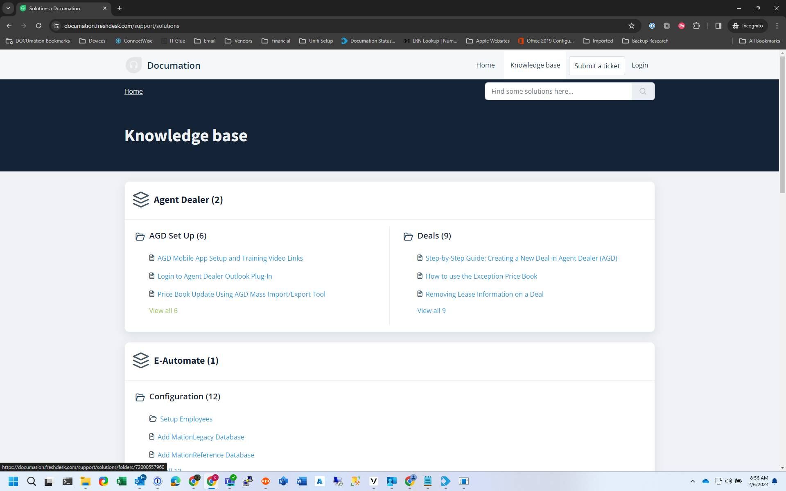Open the View all 9 Deals link
Screen dimensions: 786x491
[431, 311]
